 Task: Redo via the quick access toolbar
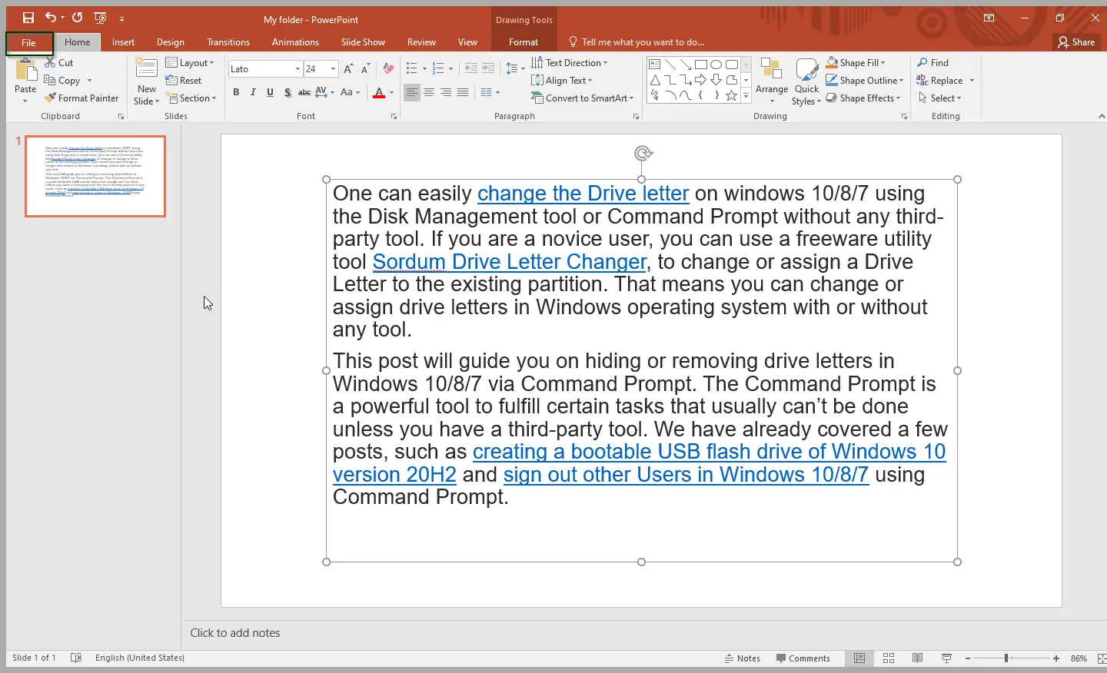tap(77, 18)
